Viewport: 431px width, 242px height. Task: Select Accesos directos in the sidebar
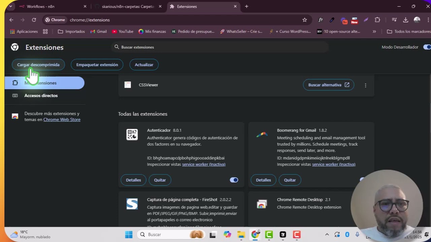(44, 95)
